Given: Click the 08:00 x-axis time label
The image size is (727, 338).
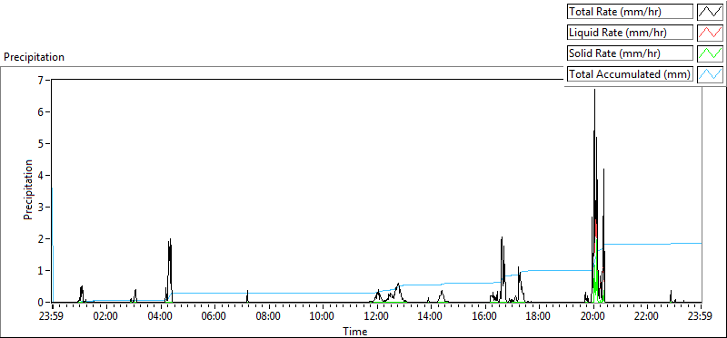Looking at the screenshot, I should pos(268,317).
